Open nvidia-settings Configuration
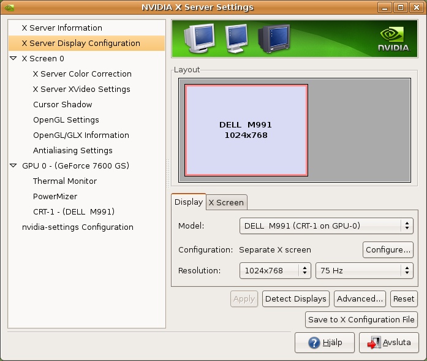Viewport: 427px width, 361px height. tap(86, 227)
